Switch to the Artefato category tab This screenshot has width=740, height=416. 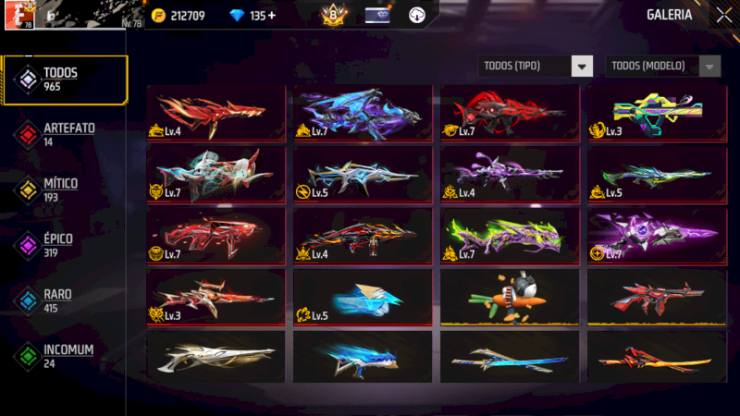coord(64,135)
